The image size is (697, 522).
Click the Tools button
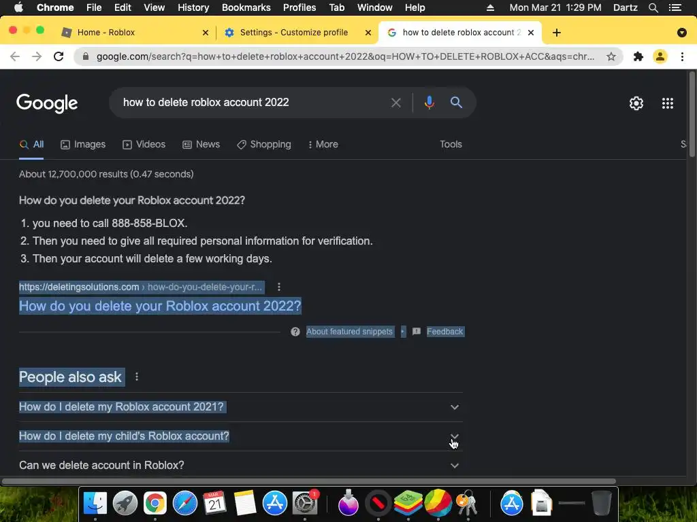(x=451, y=144)
